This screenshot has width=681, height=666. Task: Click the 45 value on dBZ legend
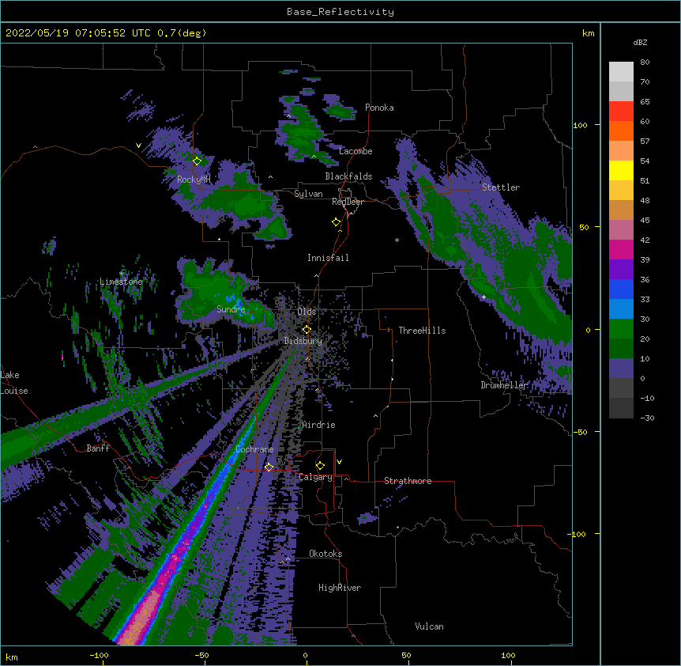point(645,220)
